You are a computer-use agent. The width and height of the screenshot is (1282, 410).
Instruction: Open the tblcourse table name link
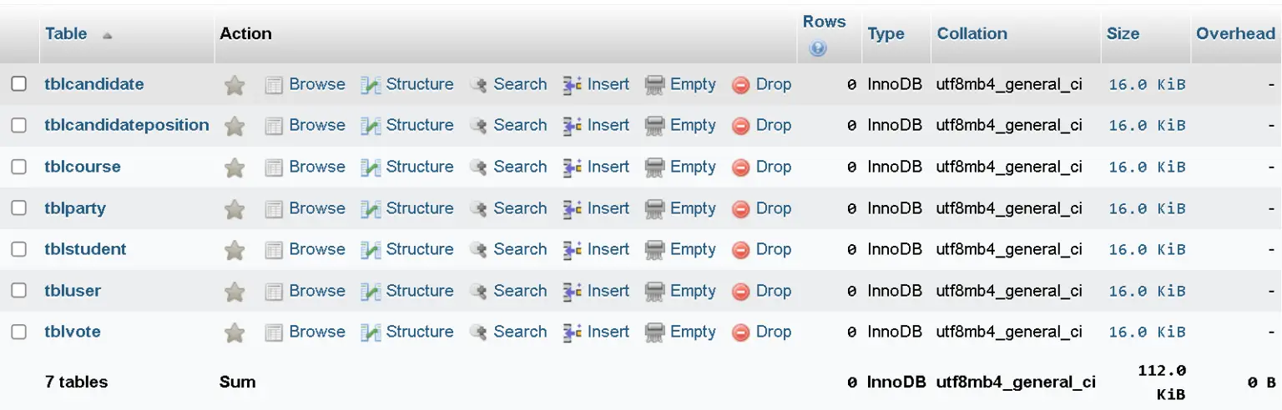pyautogui.click(x=83, y=167)
